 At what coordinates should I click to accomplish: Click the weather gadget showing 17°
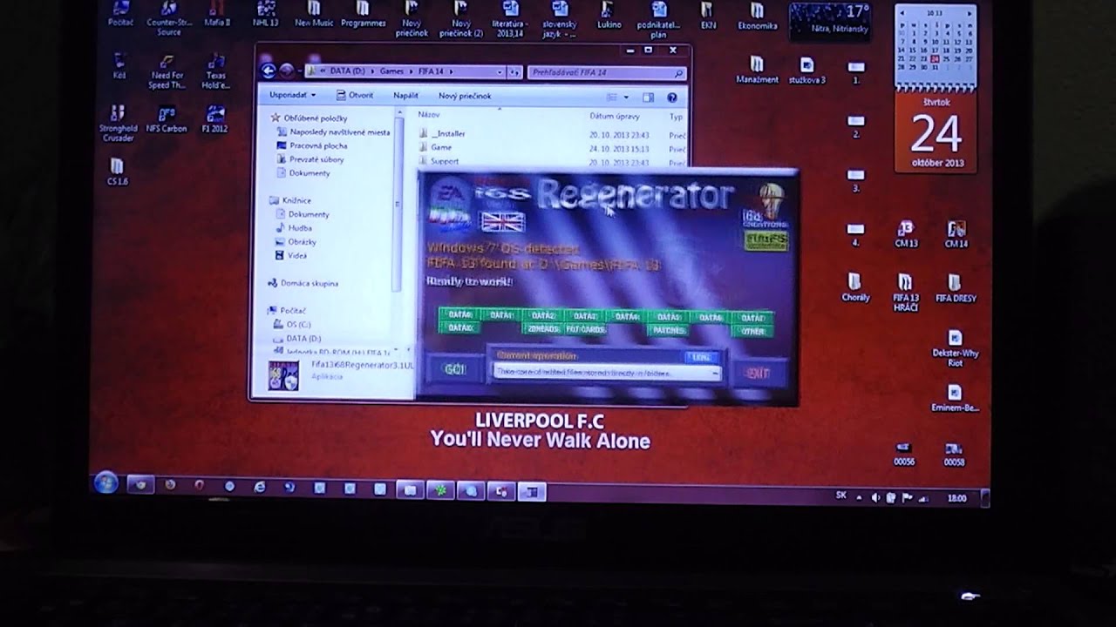point(831,21)
